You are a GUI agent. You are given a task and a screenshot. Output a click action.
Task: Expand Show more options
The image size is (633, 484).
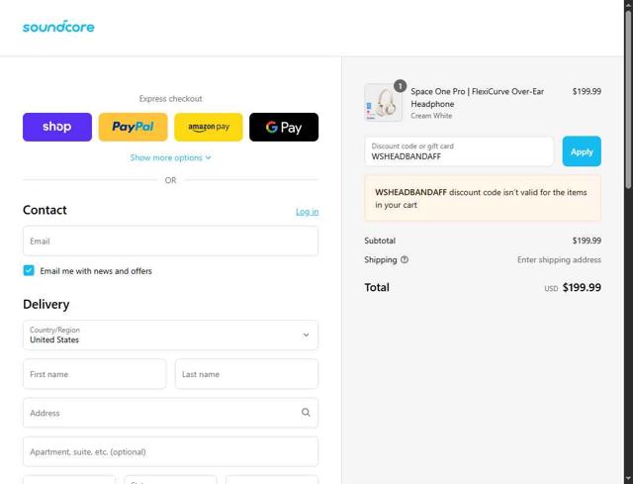[x=170, y=157]
